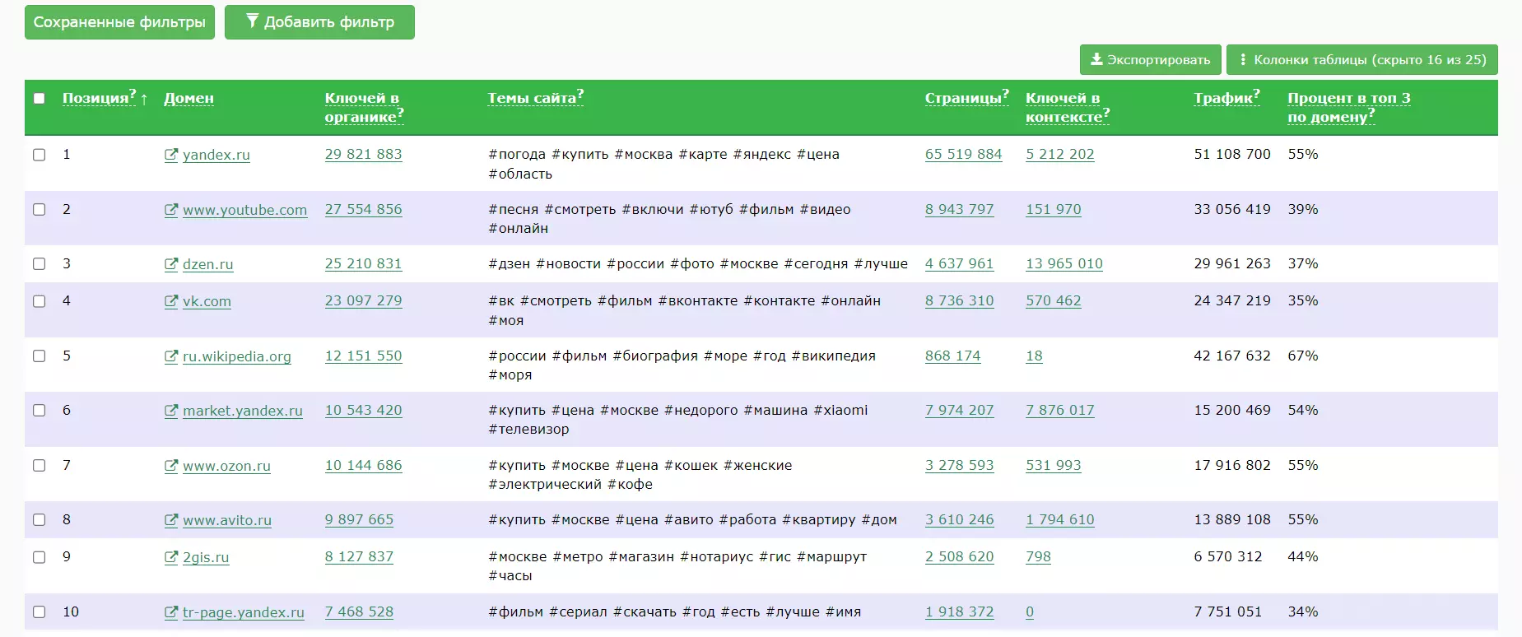This screenshot has height=637, width=1522.
Task: Click help question mark next to Страницы header
Action: point(1005,94)
